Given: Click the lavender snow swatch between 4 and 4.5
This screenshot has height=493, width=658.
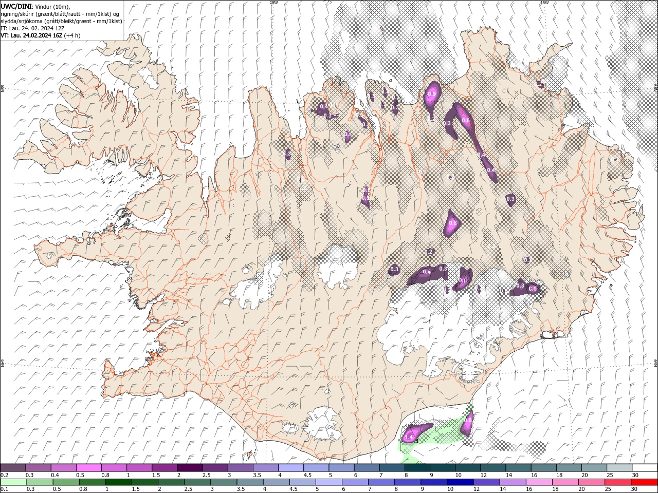Looking at the screenshot, I should [x=290, y=468].
